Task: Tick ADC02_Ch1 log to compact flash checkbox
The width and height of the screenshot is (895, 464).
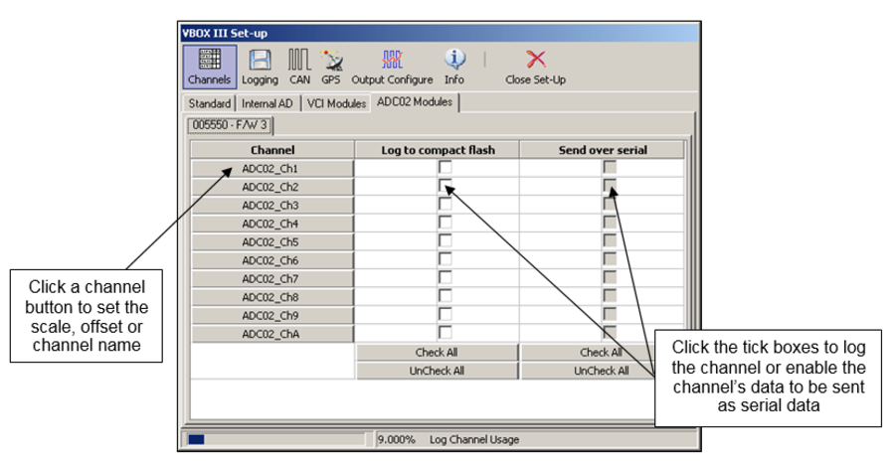Action: 446,167
